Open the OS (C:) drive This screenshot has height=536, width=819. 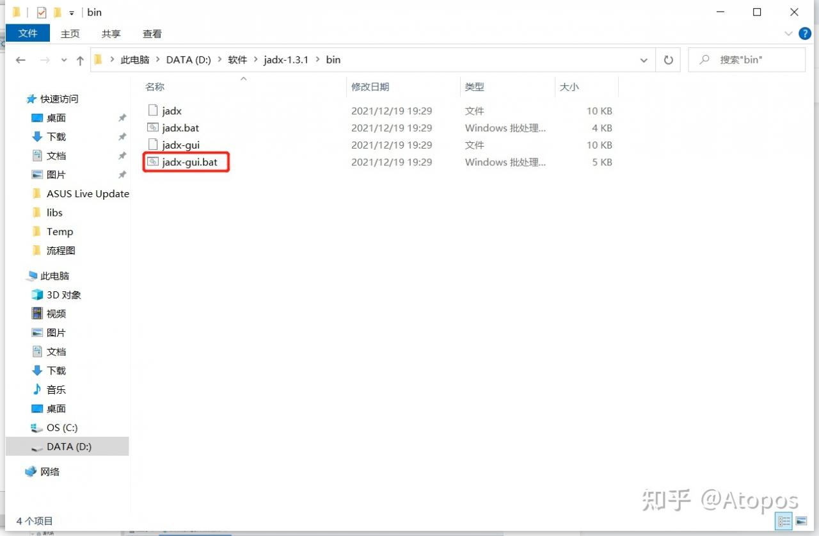pos(62,428)
